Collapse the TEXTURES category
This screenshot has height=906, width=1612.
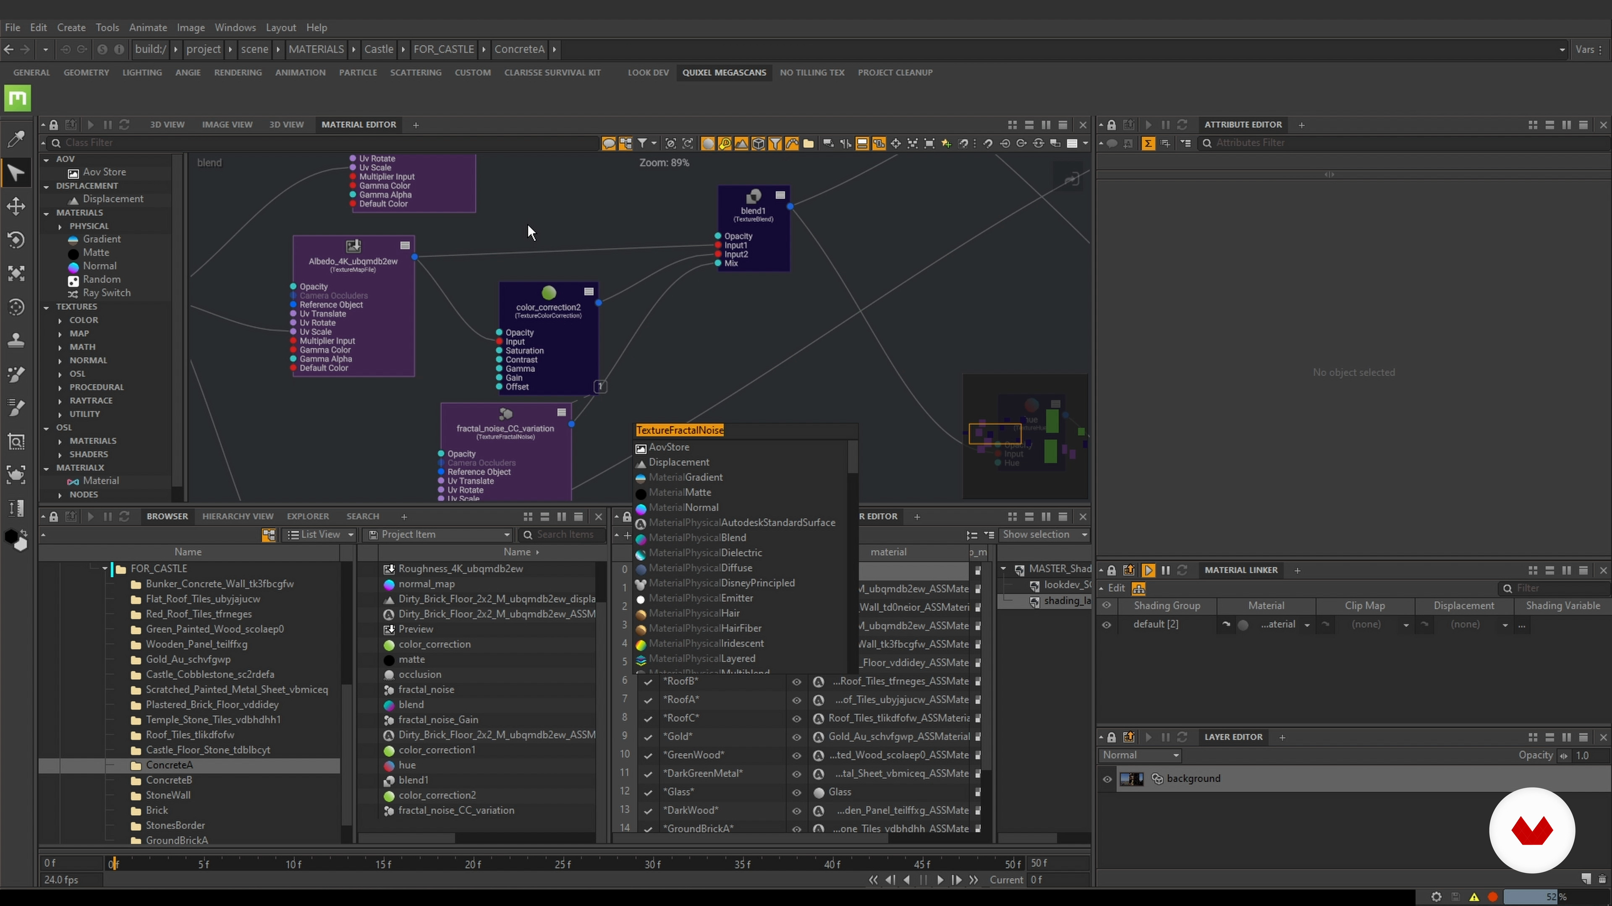[46, 307]
